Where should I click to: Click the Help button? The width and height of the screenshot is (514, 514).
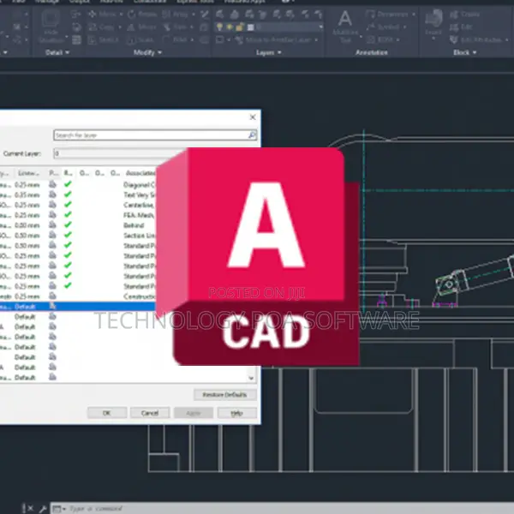(236, 413)
